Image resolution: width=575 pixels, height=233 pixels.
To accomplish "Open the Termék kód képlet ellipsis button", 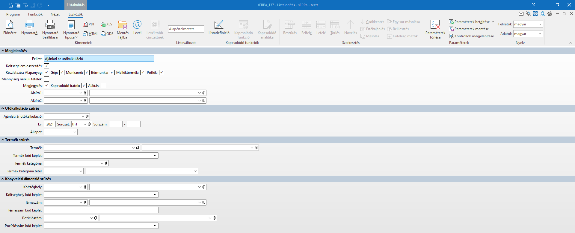I will tap(156, 155).
